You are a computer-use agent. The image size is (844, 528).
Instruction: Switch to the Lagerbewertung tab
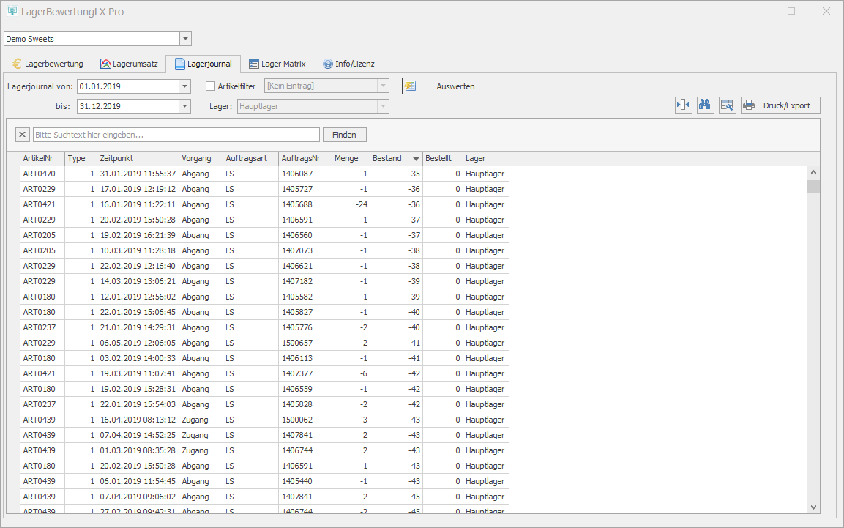(x=48, y=64)
